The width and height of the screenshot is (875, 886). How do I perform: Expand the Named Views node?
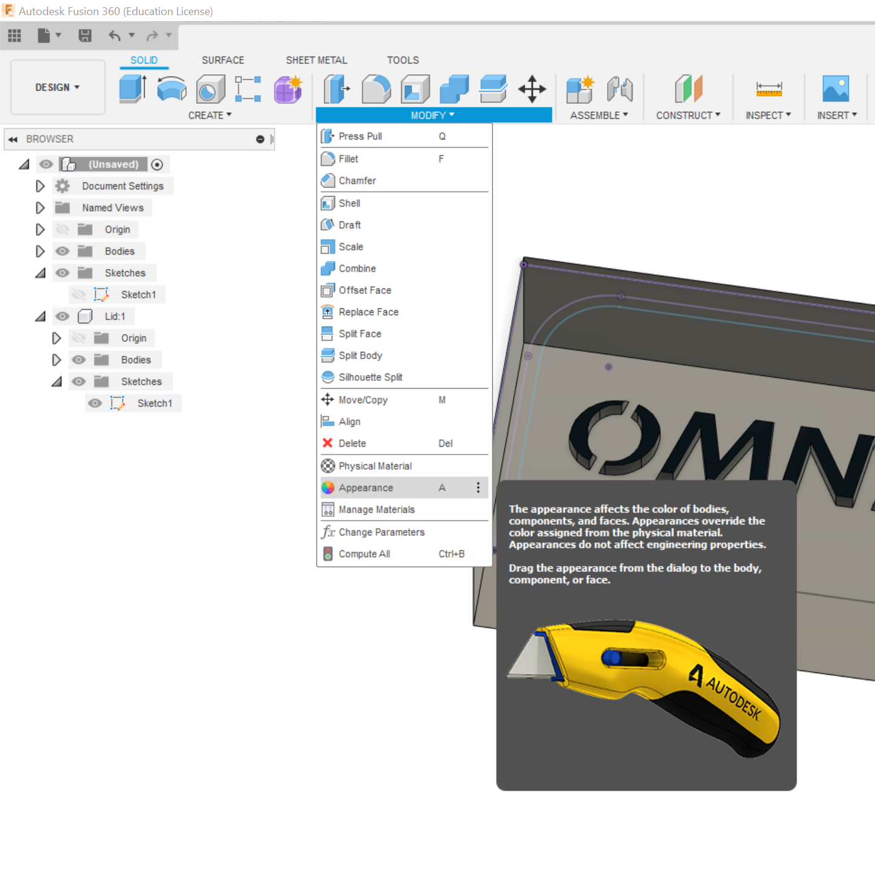[40, 208]
